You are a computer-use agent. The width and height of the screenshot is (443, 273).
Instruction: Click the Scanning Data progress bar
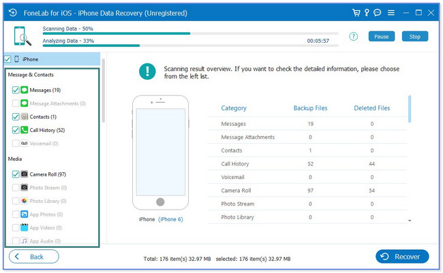(x=190, y=33)
